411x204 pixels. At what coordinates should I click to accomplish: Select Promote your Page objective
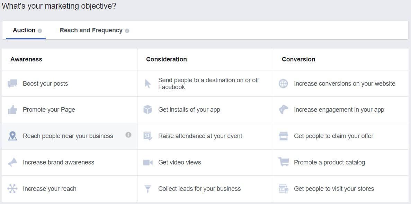(x=70, y=110)
